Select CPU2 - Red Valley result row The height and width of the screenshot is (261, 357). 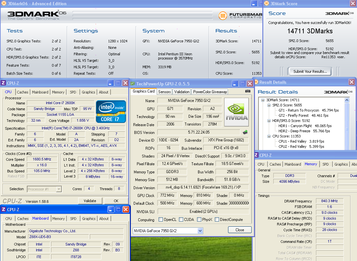pyautogui.click(x=301, y=147)
